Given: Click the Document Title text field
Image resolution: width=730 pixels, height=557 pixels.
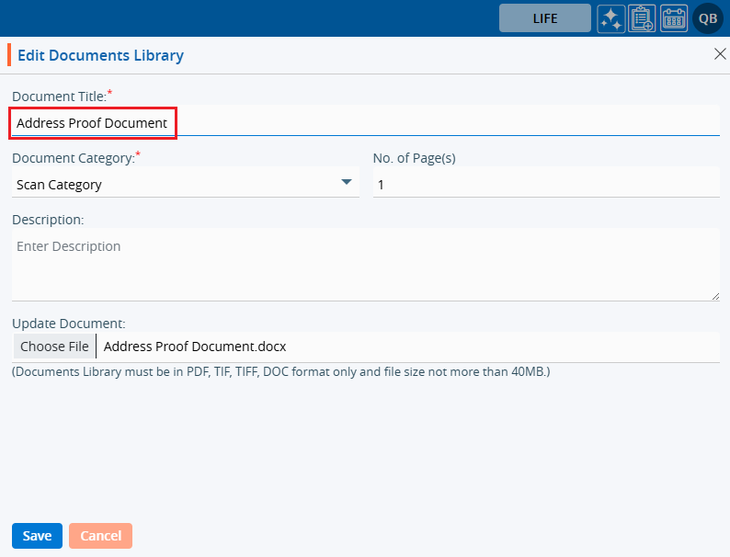Looking at the screenshot, I should tap(365, 122).
